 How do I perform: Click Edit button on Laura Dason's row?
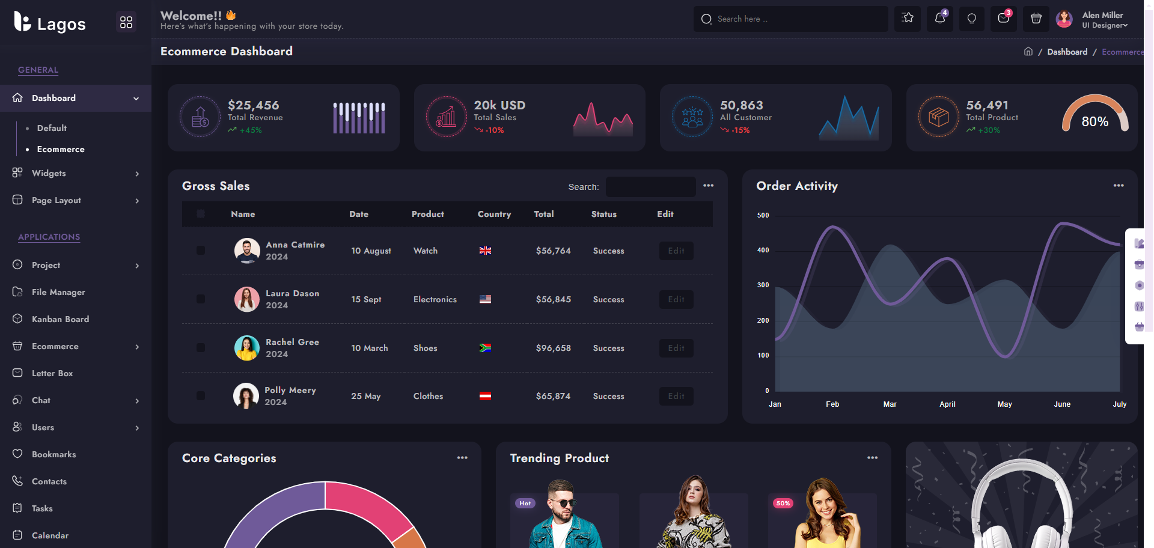(676, 299)
